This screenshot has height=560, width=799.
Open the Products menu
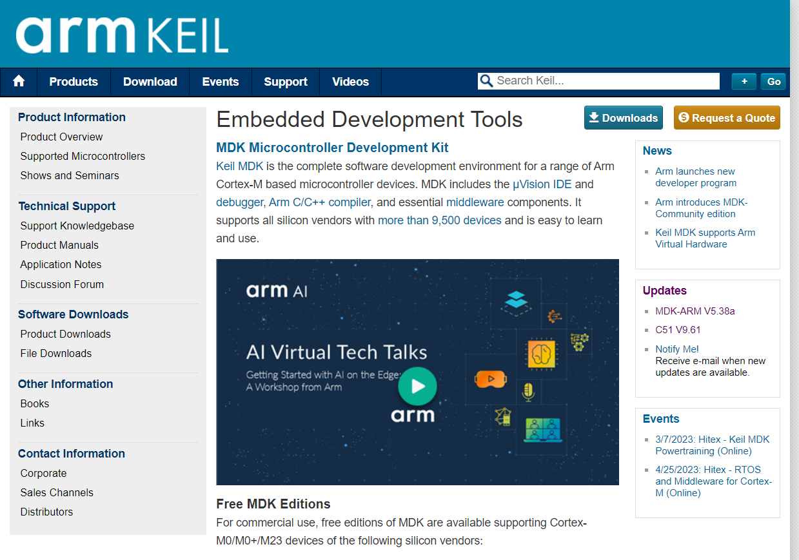tap(73, 82)
